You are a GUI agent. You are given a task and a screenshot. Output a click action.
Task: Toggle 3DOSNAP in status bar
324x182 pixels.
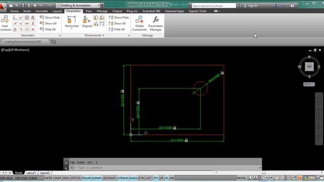(x=109, y=178)
